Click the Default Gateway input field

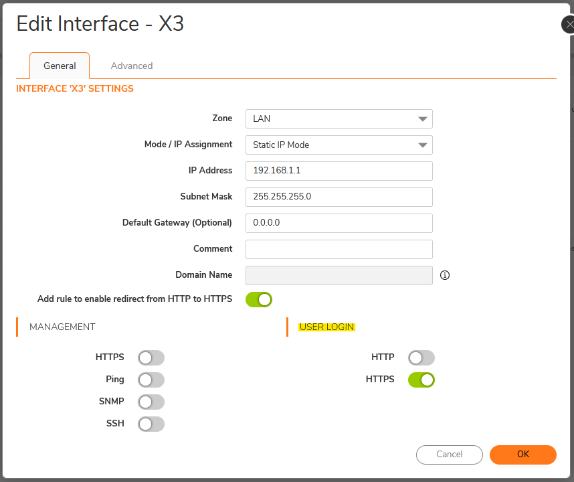click(339, 223)
